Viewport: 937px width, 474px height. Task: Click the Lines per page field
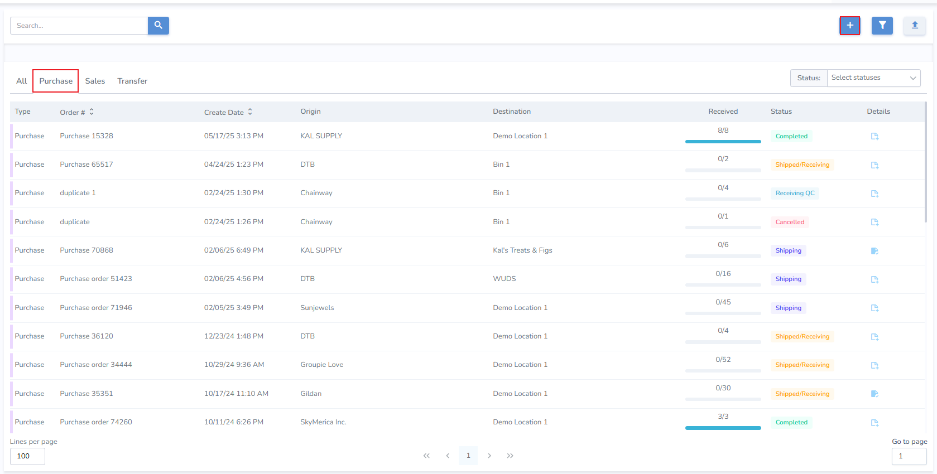(x=27, y=456)
